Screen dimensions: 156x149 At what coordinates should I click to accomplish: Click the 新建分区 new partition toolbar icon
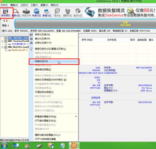tap(47, 13)
